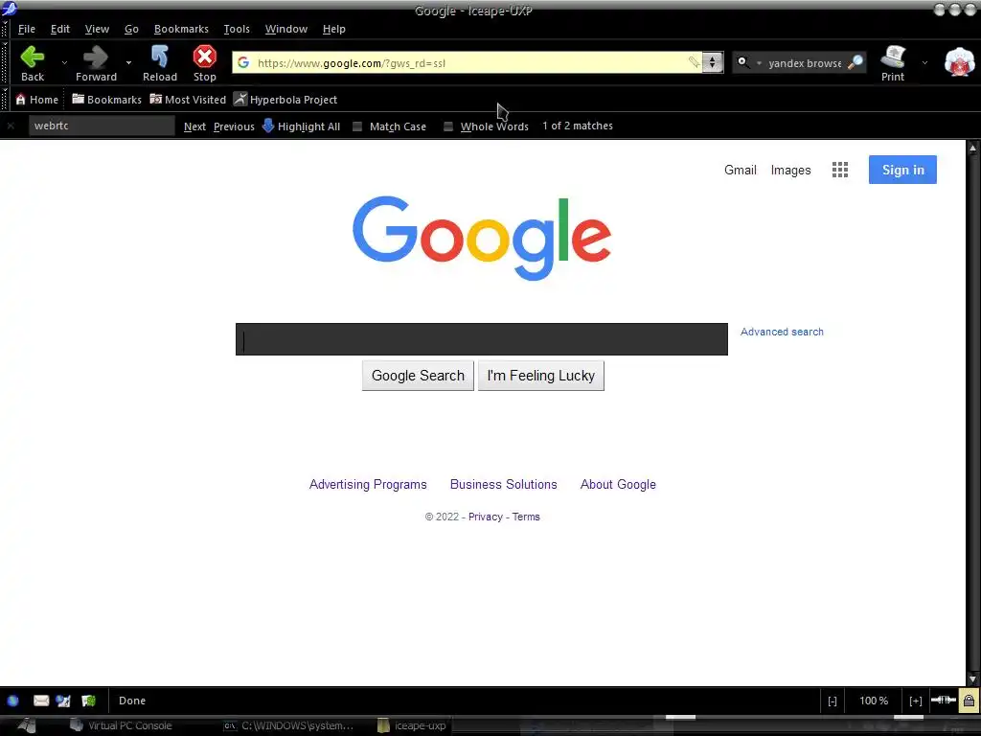Open the search engine selector dropdown
Viewport: 981px width, 736px height.
[x=748, y=62]
